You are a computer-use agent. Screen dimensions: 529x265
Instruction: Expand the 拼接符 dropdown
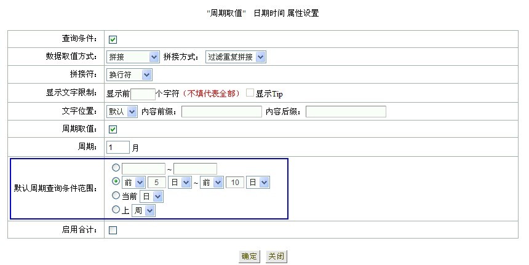(129, 75)
